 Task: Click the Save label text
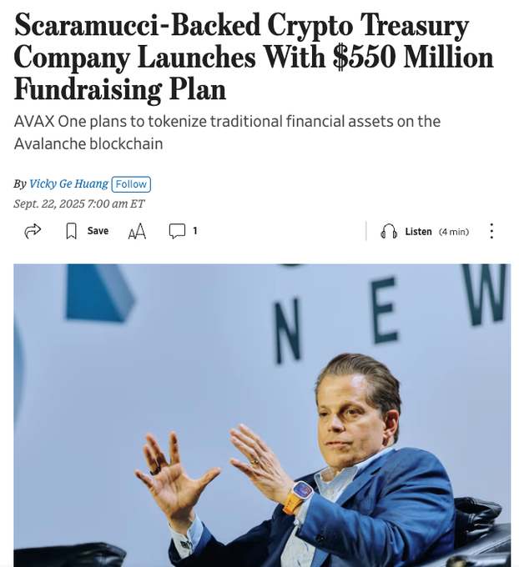click(98, 231)
